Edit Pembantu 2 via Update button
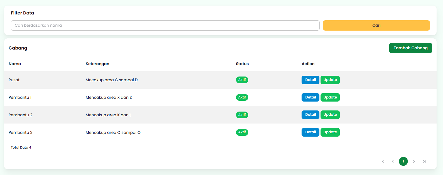443x175 pixels. pos(330,115)
